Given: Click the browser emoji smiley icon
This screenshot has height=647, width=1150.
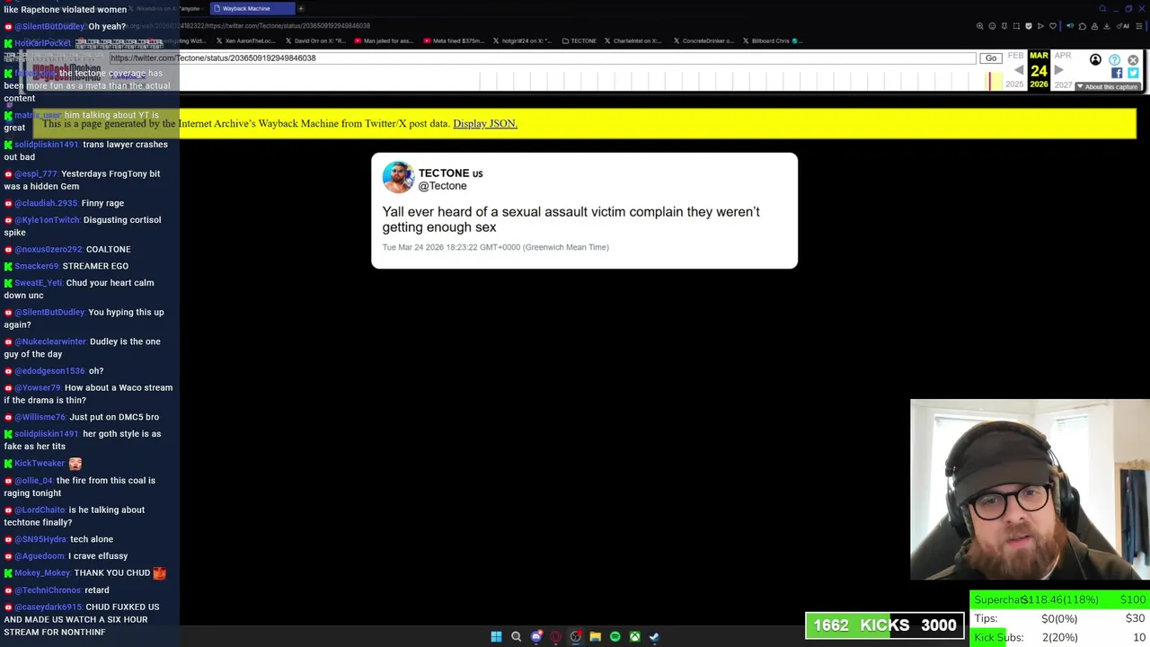Looking at the screenshot, I should [x=992, y=26].
